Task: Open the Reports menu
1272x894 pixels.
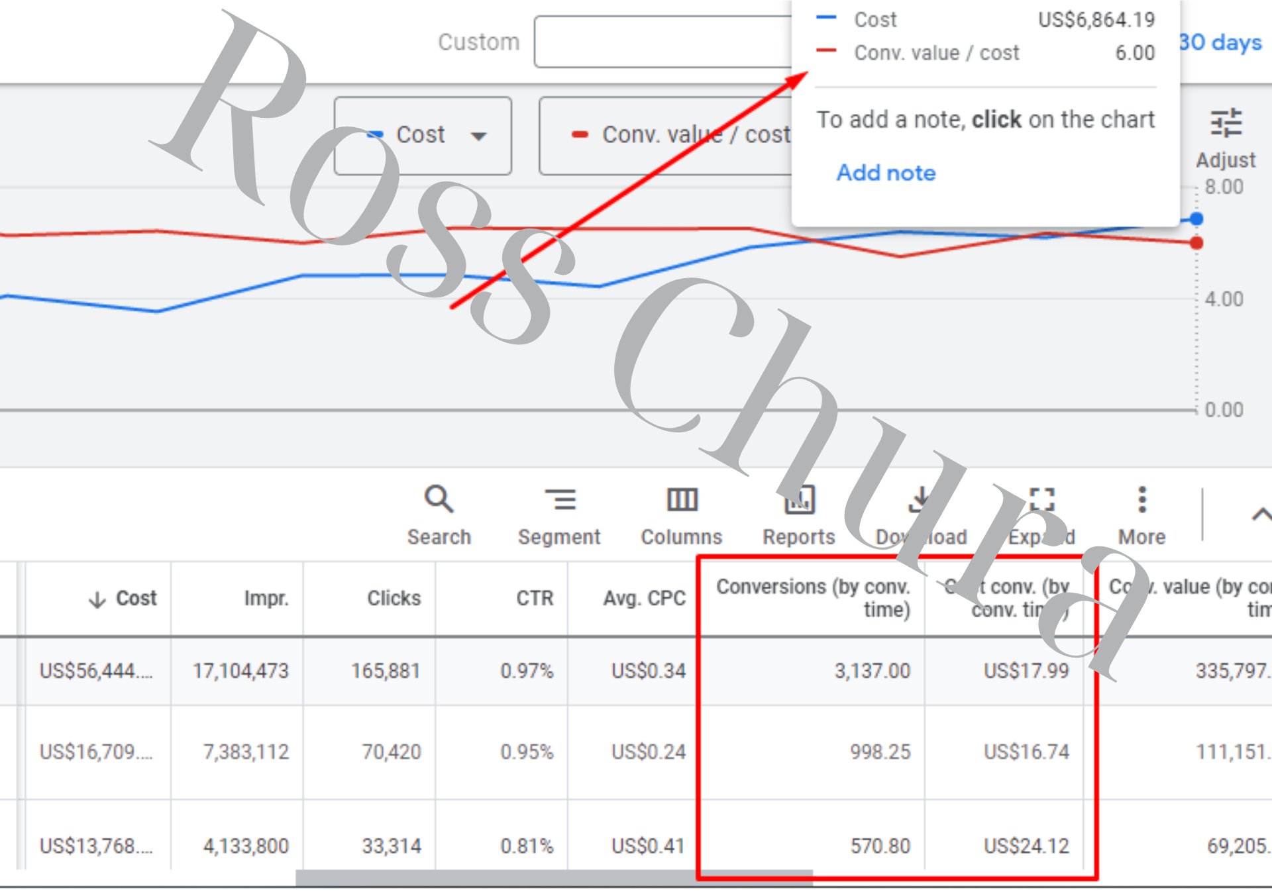Action: coord(799,516)
